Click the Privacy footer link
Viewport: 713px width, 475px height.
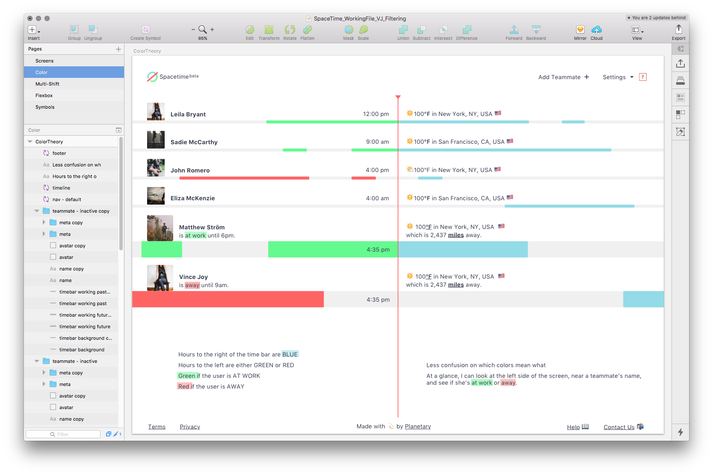pos(190,427)
